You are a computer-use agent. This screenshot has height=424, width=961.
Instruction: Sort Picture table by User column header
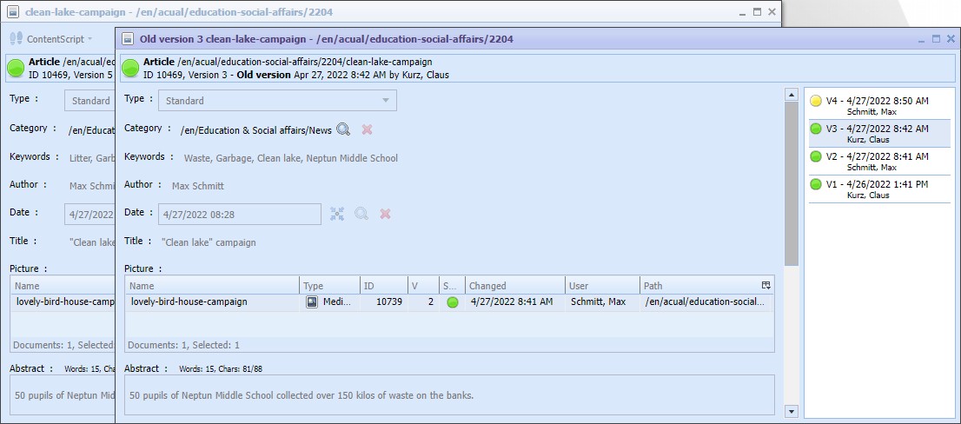602,286
